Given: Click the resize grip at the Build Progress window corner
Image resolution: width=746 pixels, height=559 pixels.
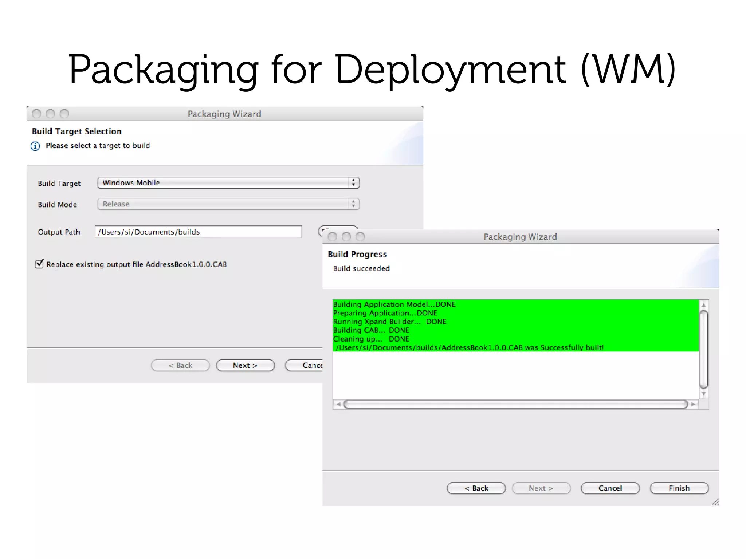Looking at the screenshot, I should (715, 502).
